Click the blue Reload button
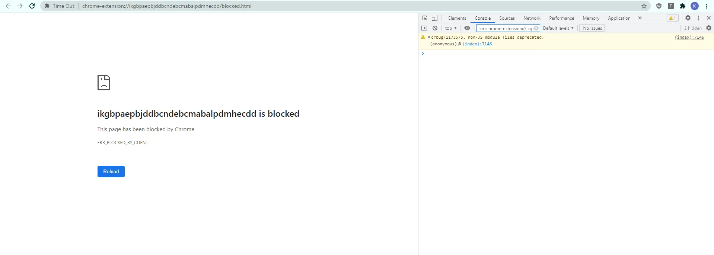Image resolution: width=714 pixels, height=255 pixels. 111,171
